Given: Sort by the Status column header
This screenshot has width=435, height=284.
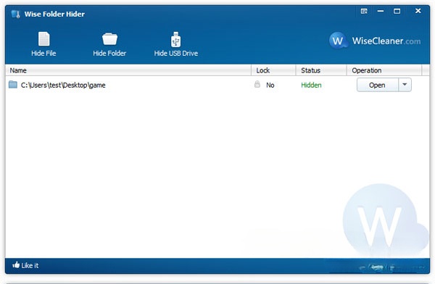Looking at the screenshot, I should pyautogui.click(x=321, y=70).
